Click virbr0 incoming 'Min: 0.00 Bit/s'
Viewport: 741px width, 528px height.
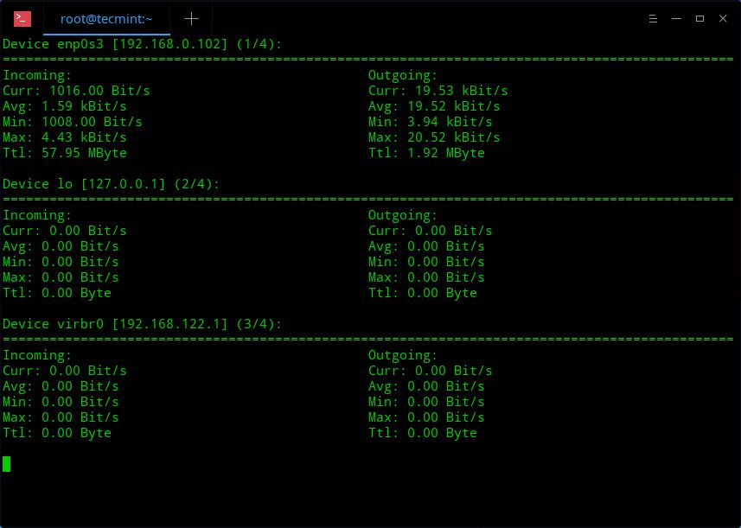tap(61, 402)
